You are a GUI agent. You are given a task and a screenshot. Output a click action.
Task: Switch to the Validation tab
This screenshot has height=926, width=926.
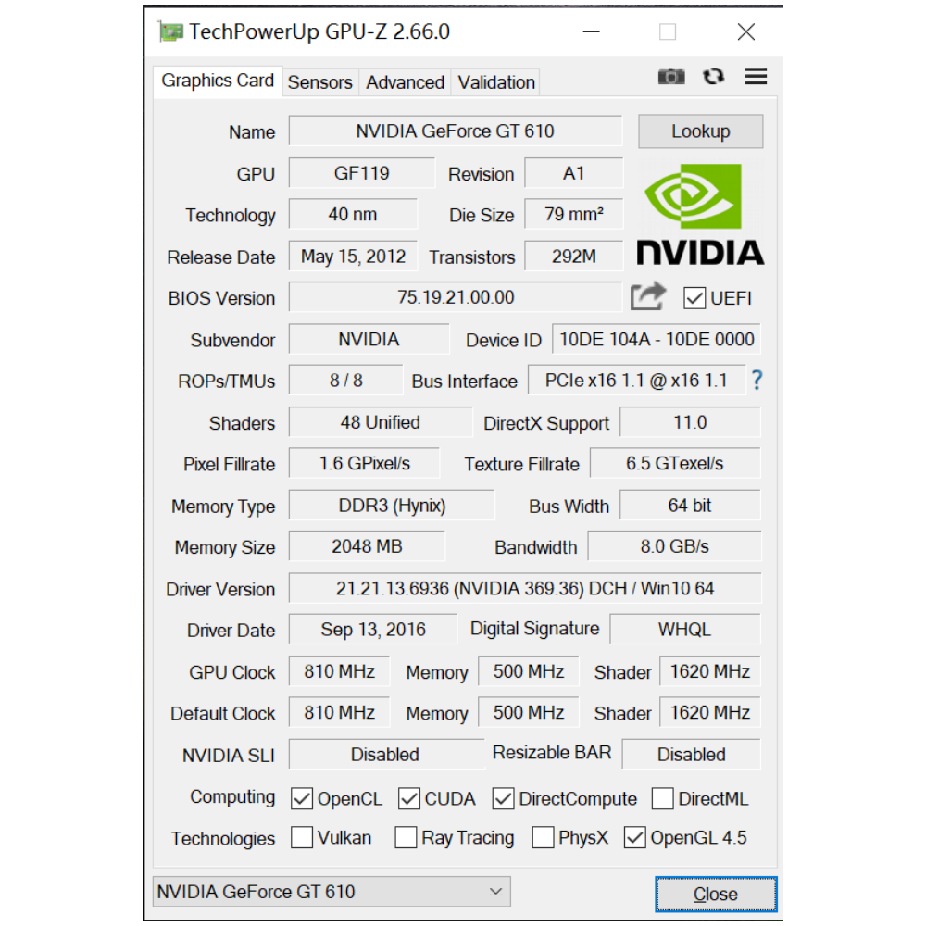pyautogui.click(x=496, y=82)
